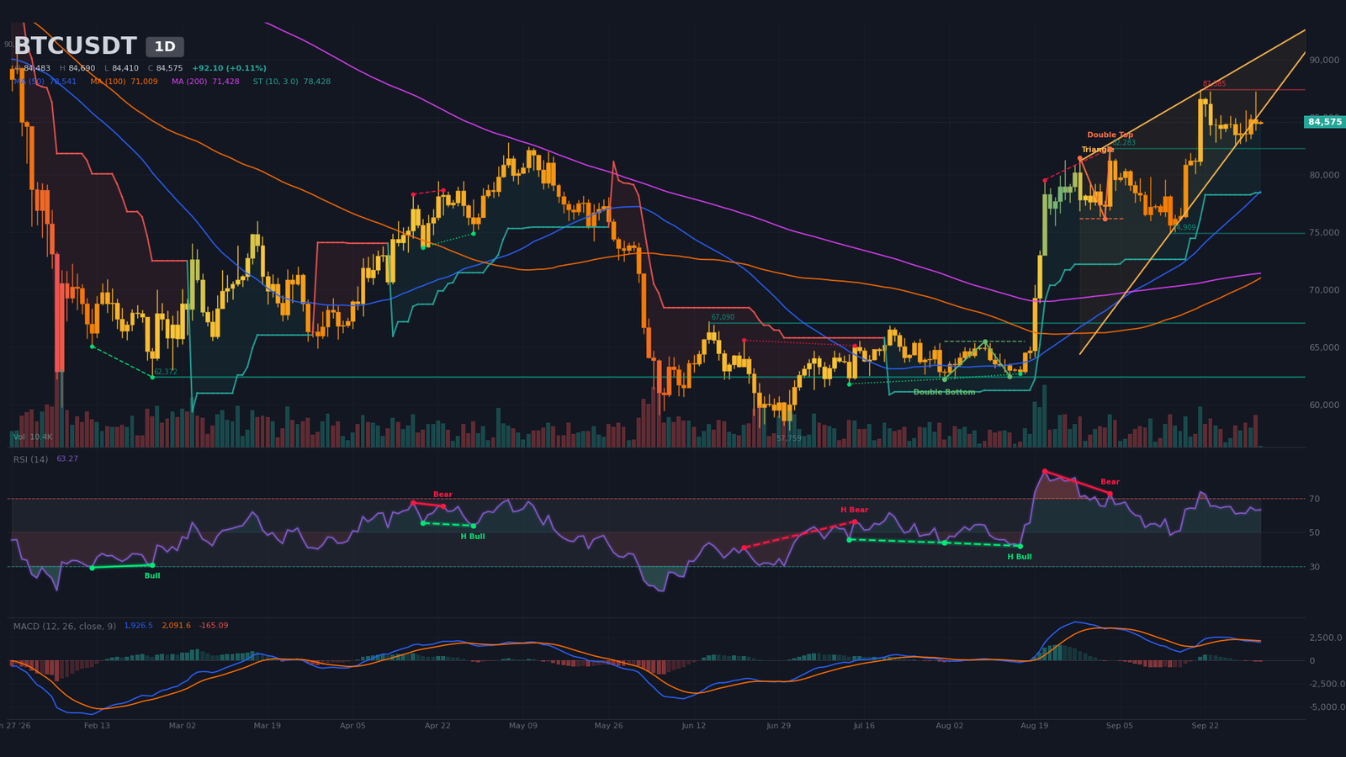The height and width of the screenshot is (757, 1346).
Task: Click the +92.10 (+0.11%) price change
Action: click(229, 68)
